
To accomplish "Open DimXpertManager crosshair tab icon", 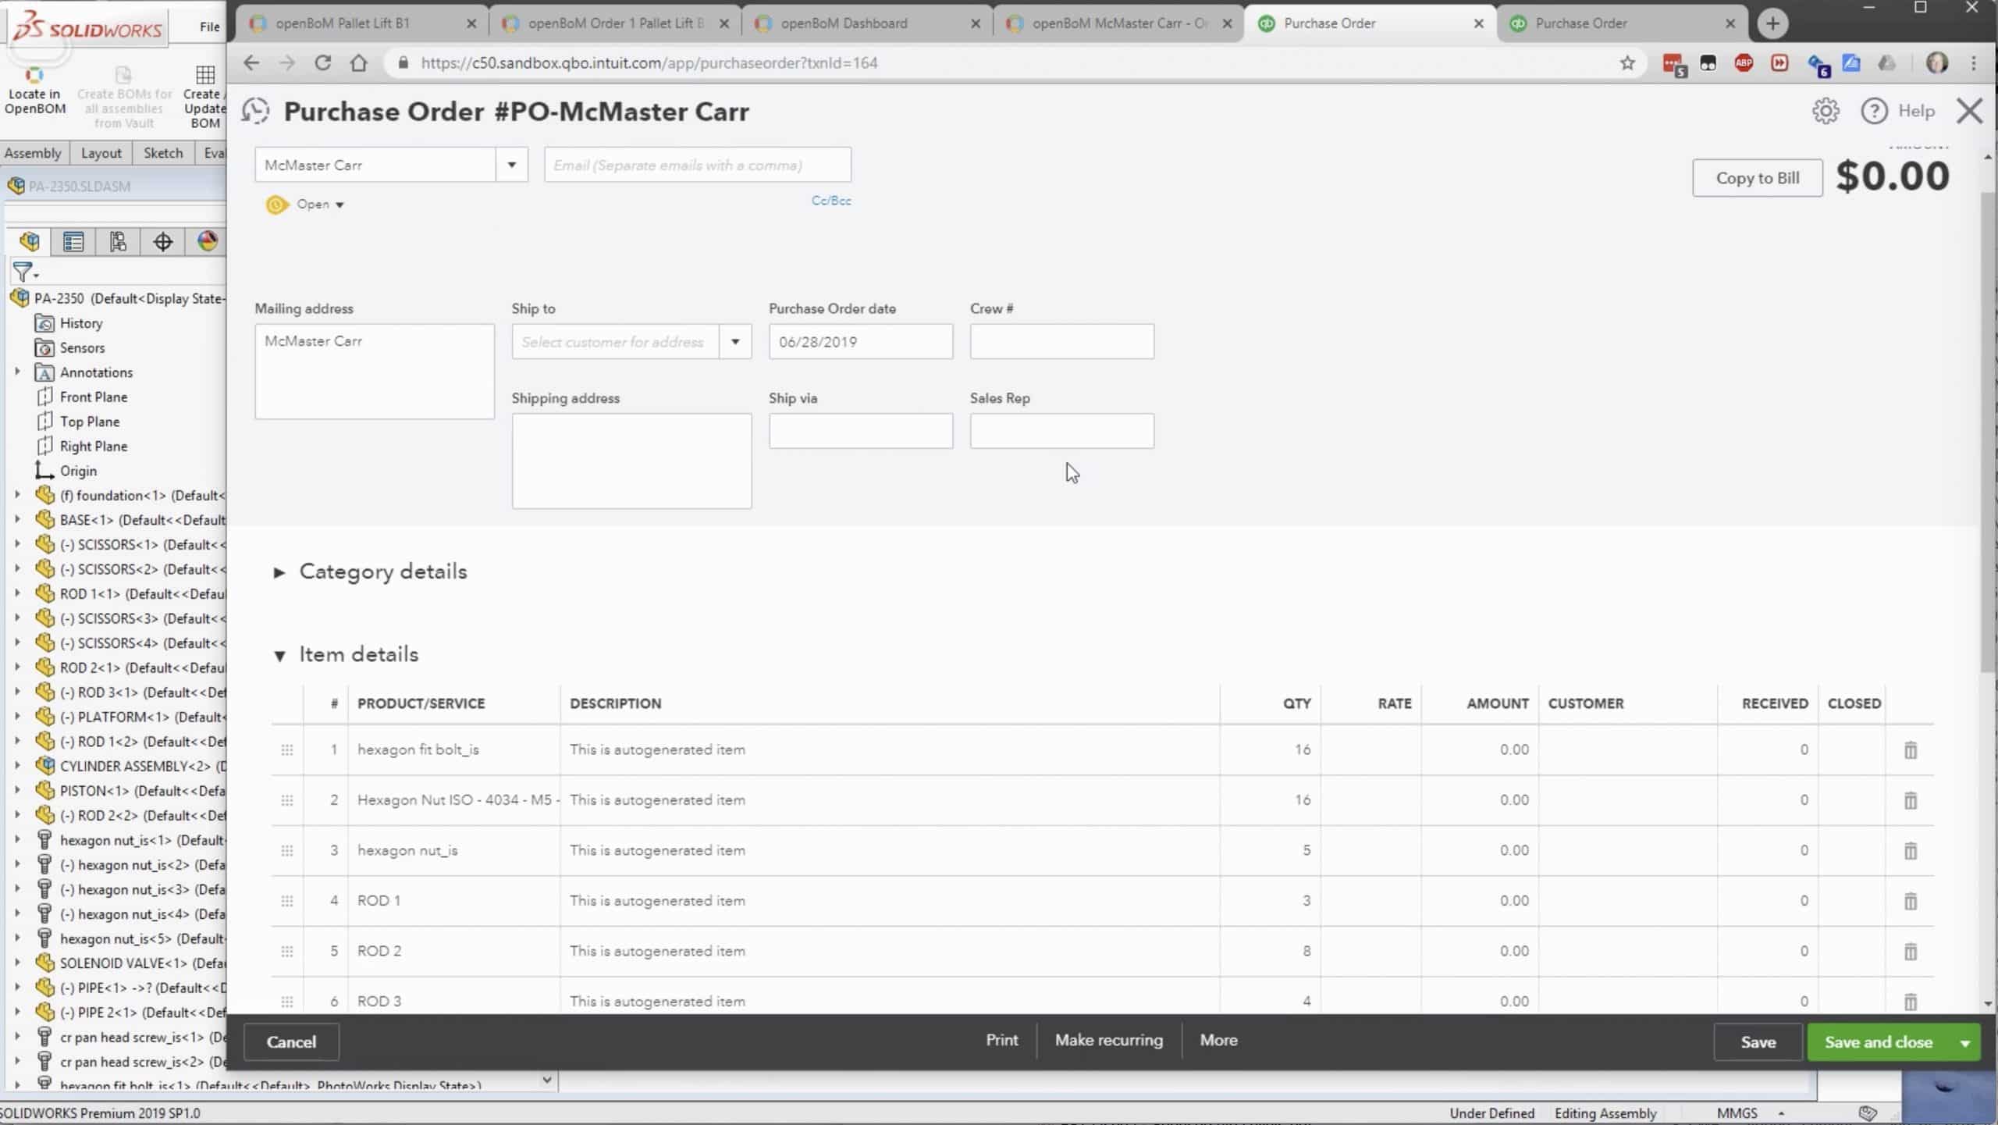I will tap(162, 242).
